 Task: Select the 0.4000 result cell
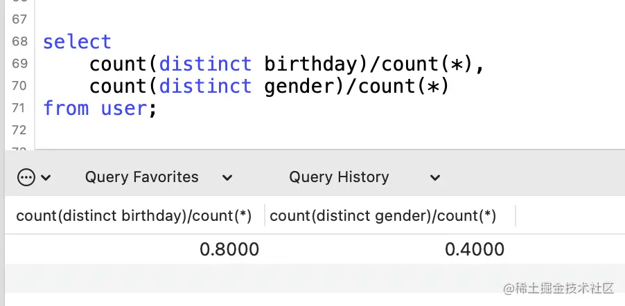(390, 249)
